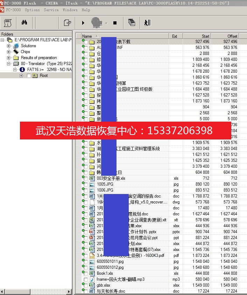247x295 pixels.
Task: Collapse the 80 - Translator tree node
Action: (x=9, y=64)
